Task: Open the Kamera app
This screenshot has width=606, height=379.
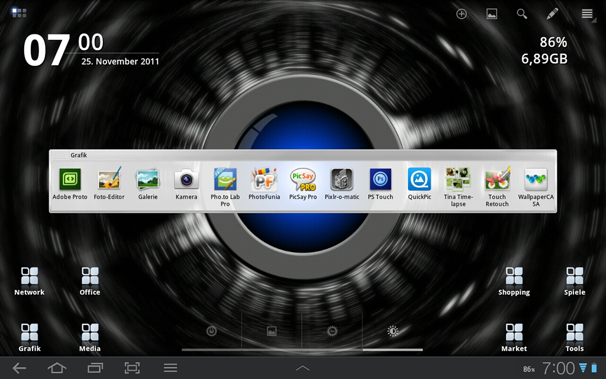Action: 186,184
